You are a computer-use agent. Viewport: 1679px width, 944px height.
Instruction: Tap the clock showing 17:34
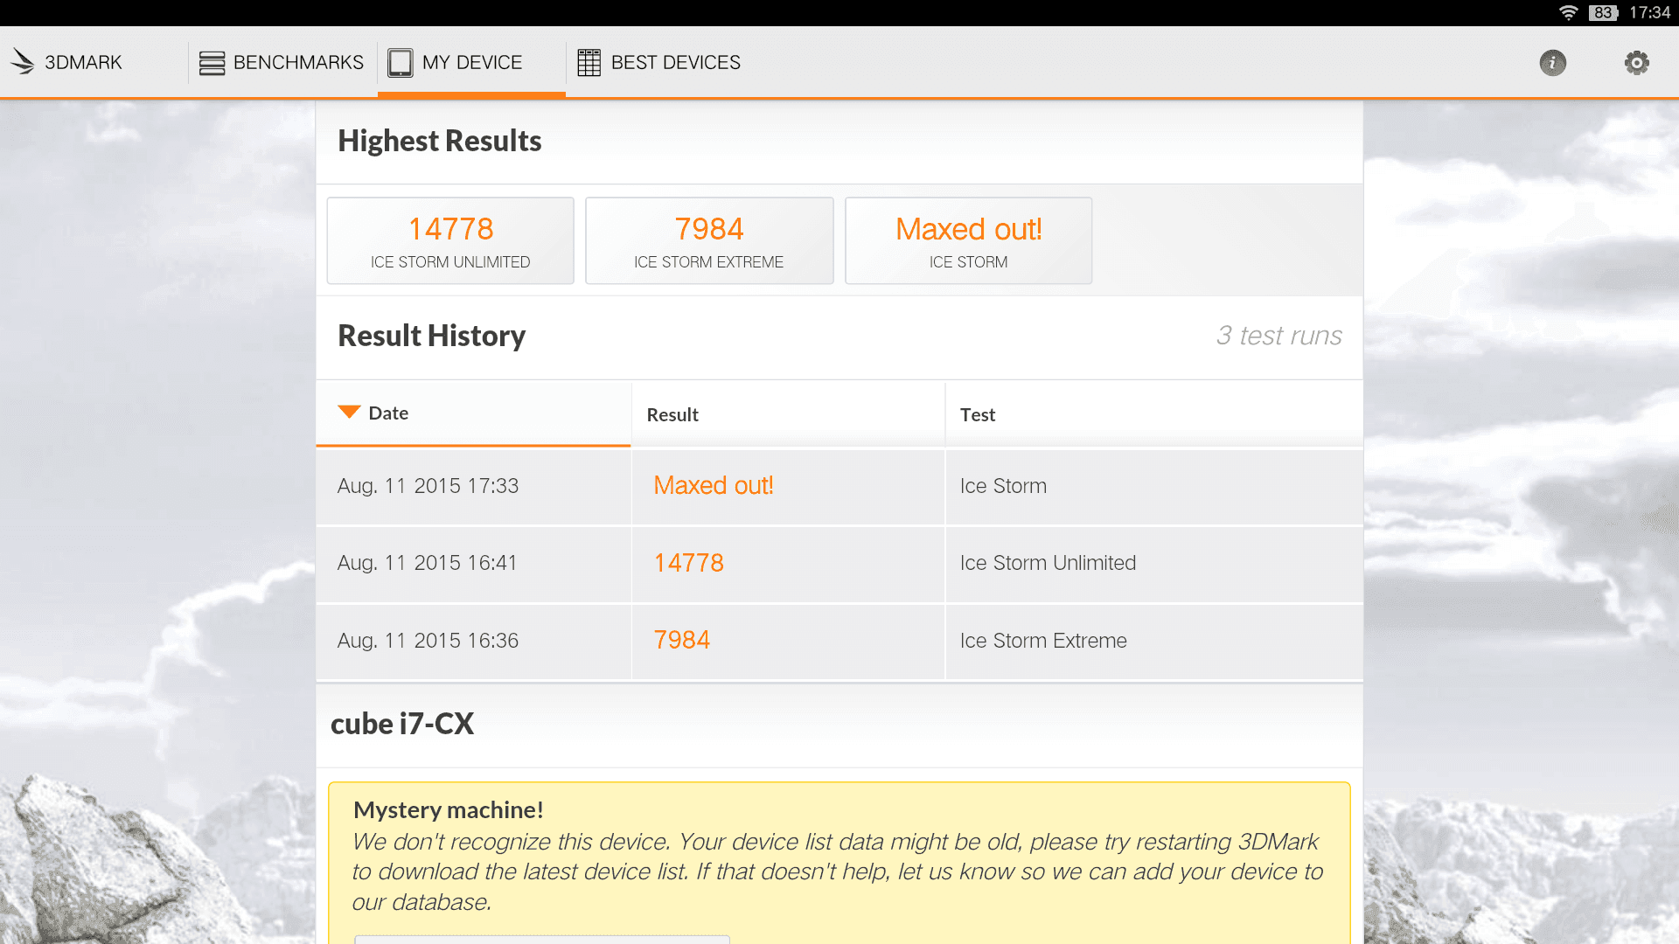[1650, 13]
